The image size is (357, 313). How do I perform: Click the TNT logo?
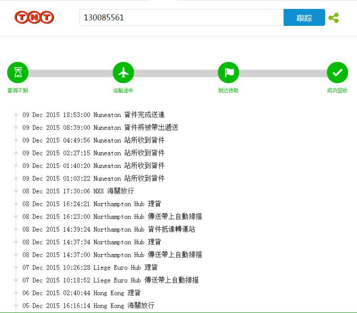tap(34, 17)
